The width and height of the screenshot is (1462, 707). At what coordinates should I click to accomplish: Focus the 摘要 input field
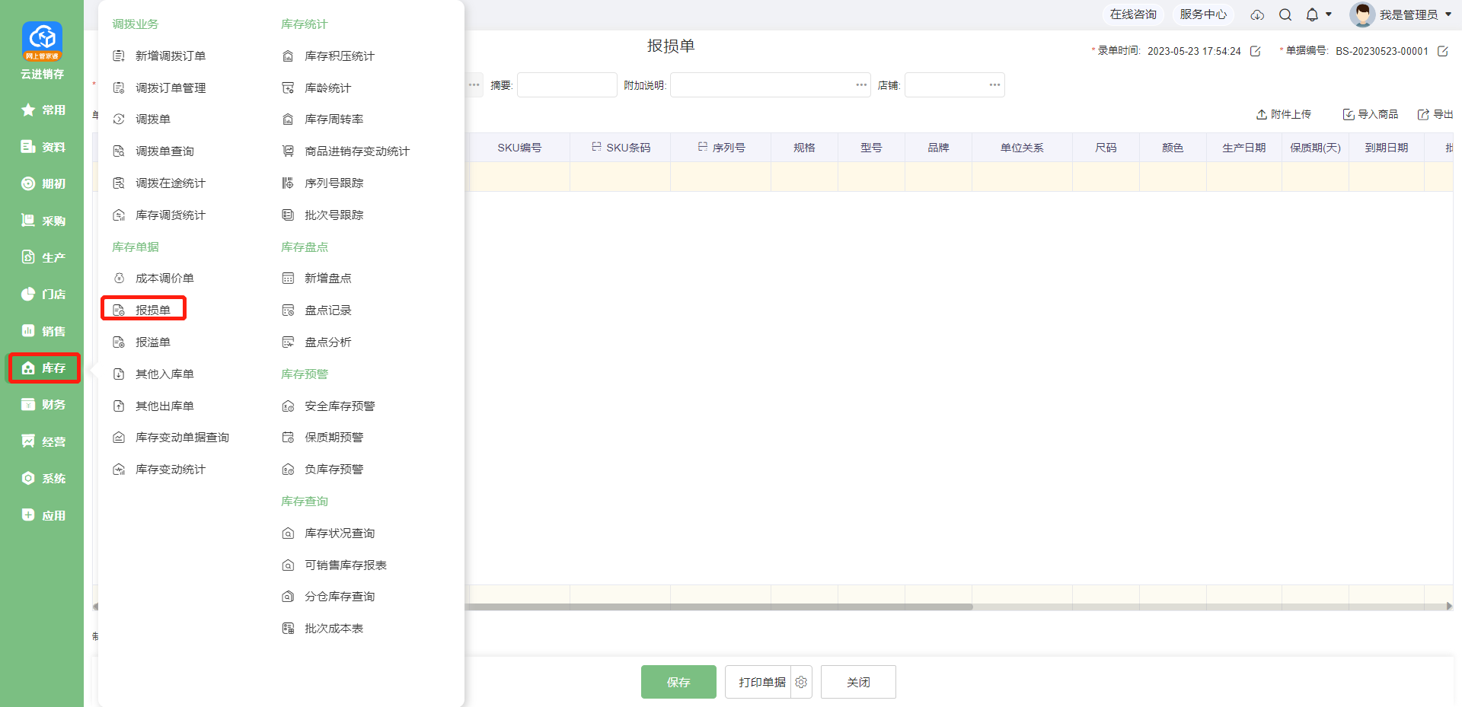(x=567, y=84)
